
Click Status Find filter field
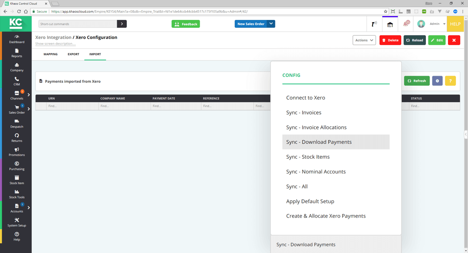coord(434,106)
